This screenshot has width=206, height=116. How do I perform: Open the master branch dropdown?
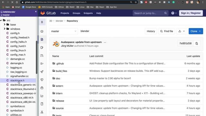pos(64,31)
